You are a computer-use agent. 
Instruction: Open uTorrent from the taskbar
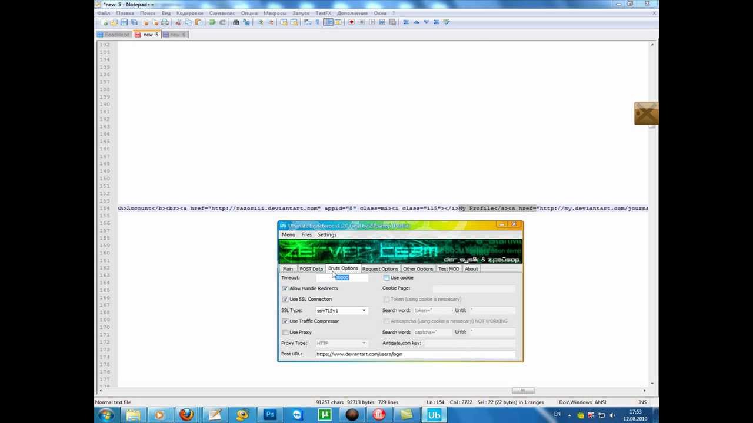pyautogui.click(x=325, y=415)
